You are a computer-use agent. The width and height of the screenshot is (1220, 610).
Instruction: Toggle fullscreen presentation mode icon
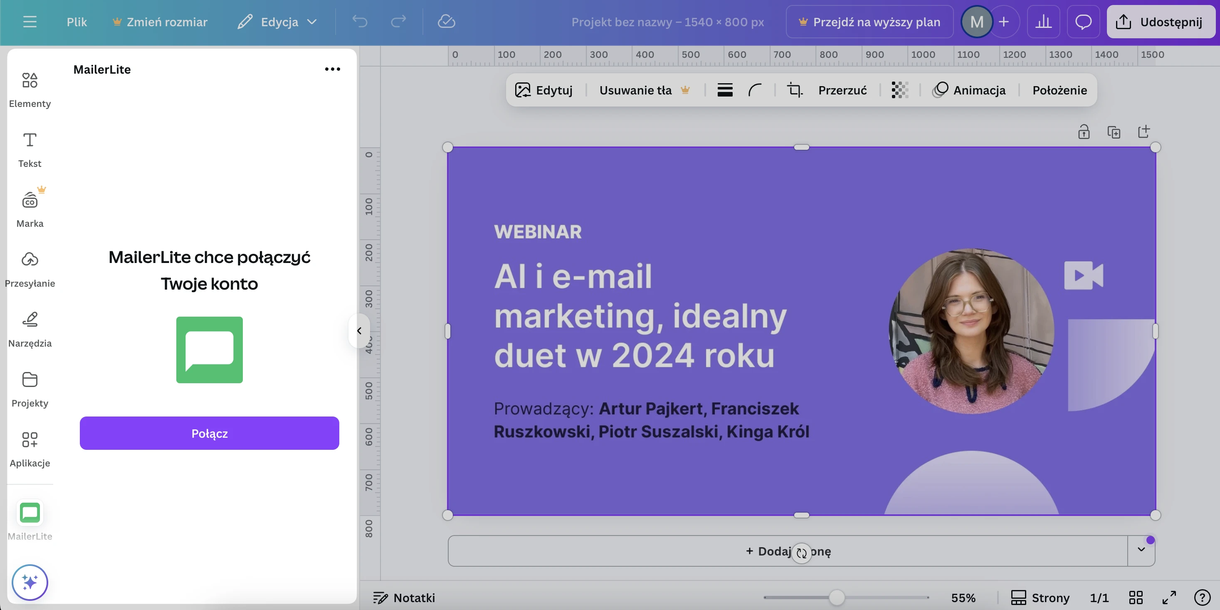[x=1169, y=598]
